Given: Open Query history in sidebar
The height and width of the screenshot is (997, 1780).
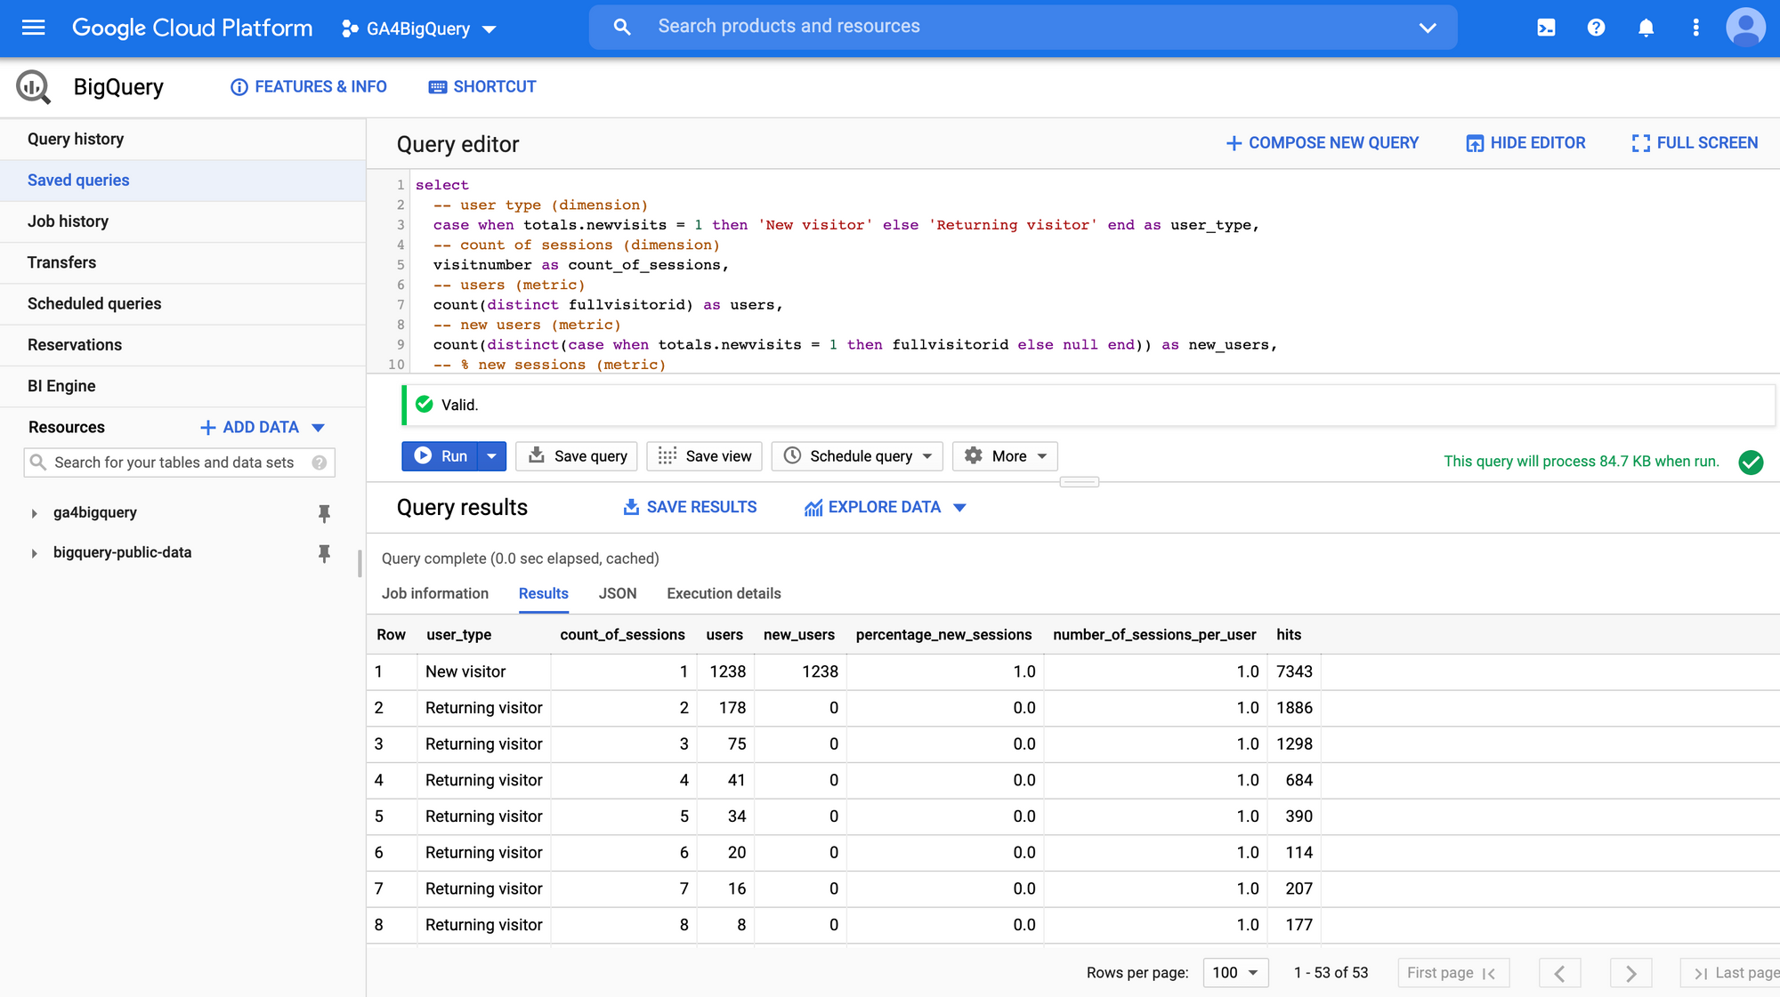Looking at the screenshot, I should point(183,140).
